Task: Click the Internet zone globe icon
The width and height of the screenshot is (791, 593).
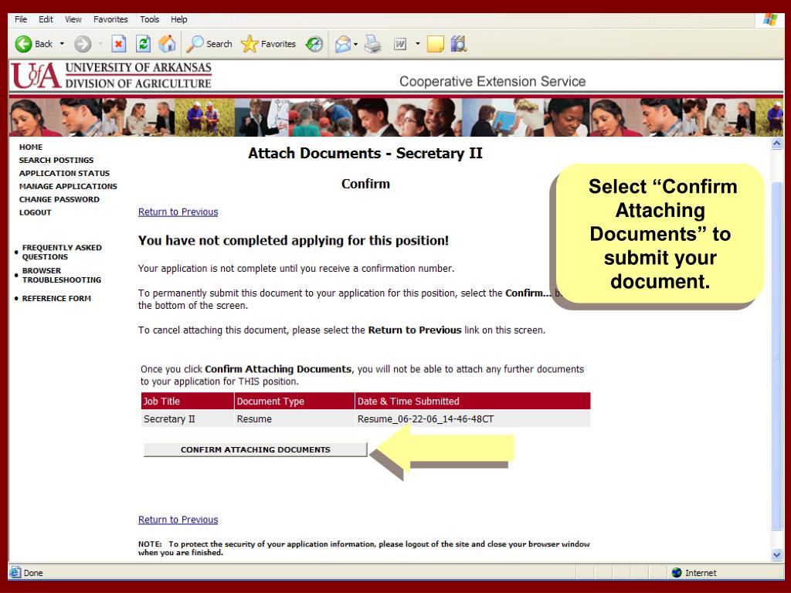Action: point(677,572)
